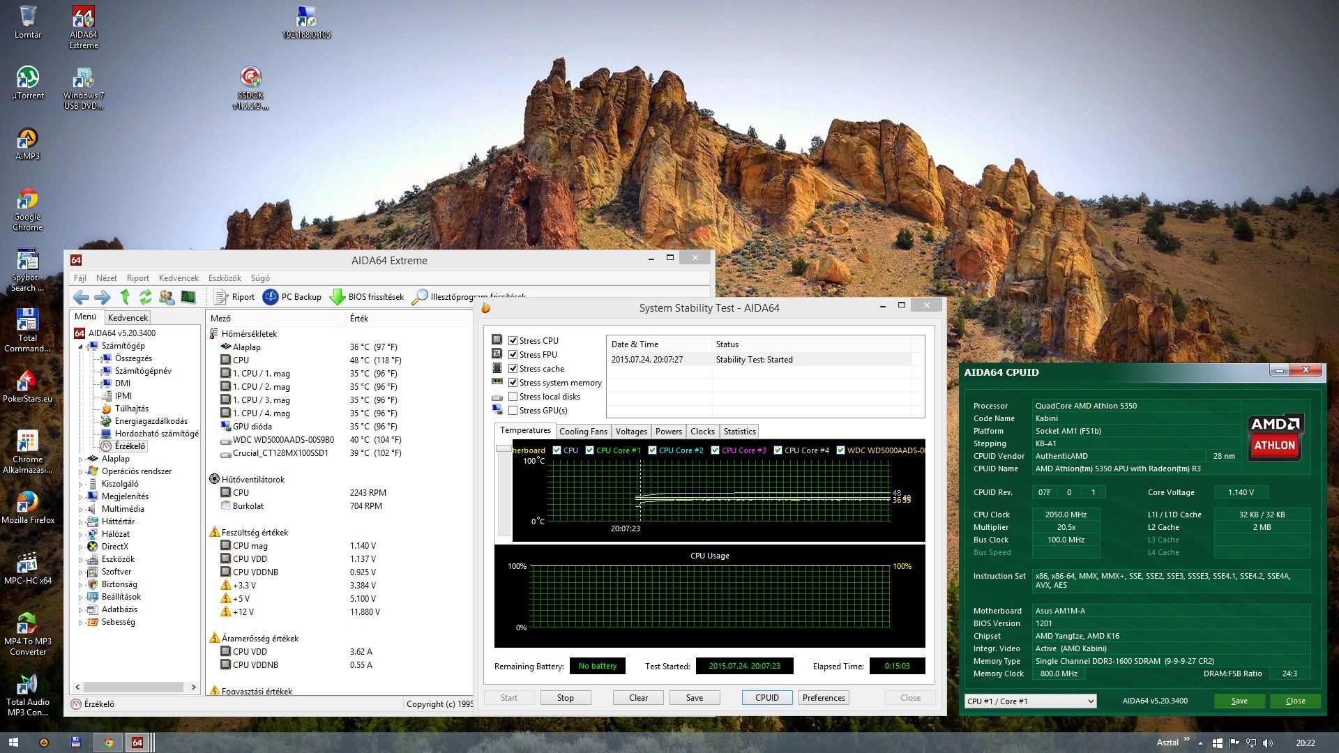This screenshot has width=1339, height=753.
Task: Click the AIDA64 taskbar icon
Action: [x=138, y=743]
